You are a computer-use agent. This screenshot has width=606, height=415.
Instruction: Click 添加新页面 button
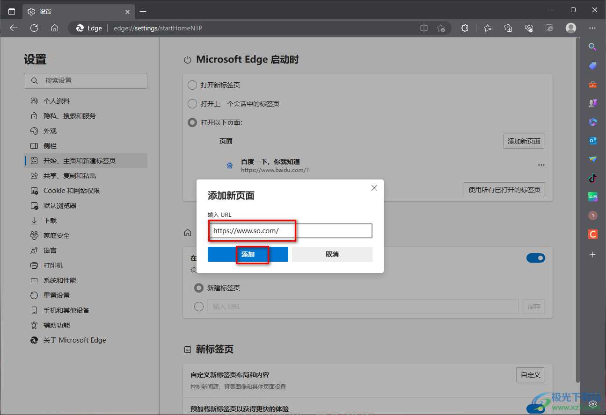pos(524,141)
